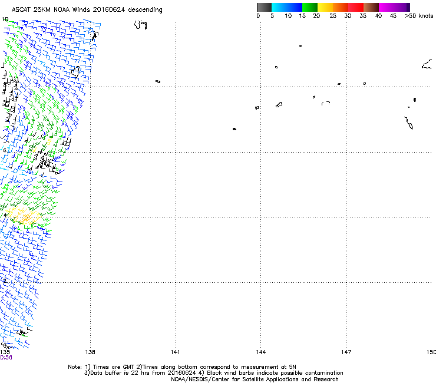Click the cyan 5-10 knots legend swatch

(279, 7)
